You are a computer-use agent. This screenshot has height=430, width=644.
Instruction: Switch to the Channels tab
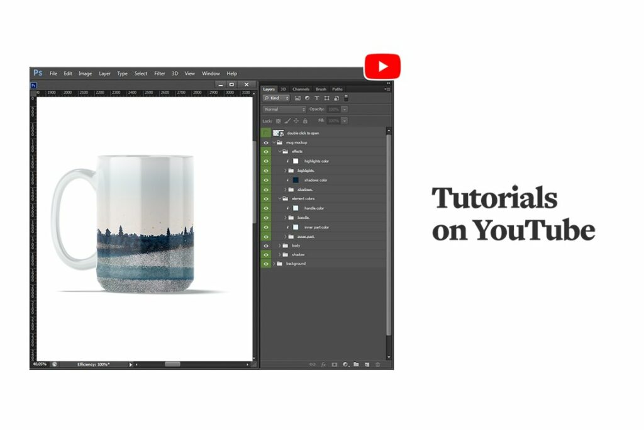(301, 89)
